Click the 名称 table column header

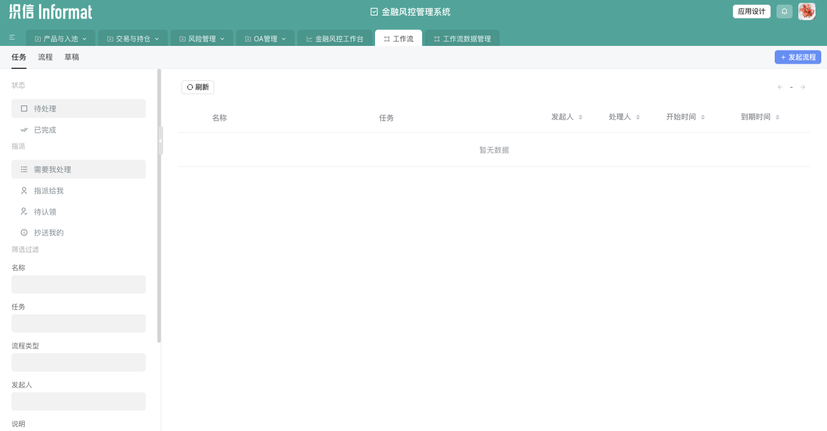pyautogui.click(x=219, y=118)
